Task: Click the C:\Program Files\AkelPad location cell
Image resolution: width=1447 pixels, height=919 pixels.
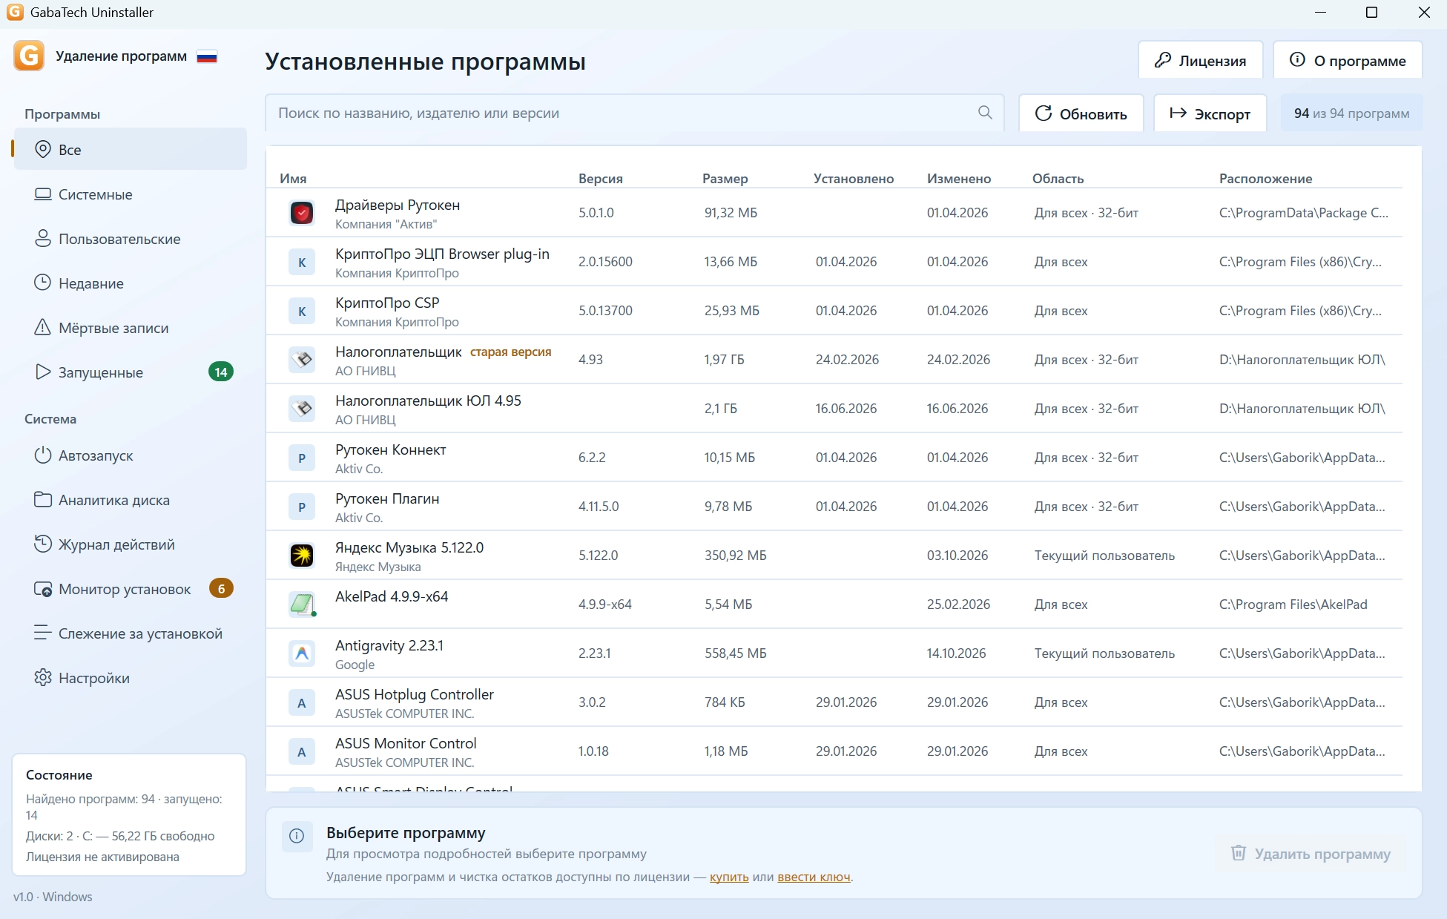Action: pyautogui.click(x=1293, y=605)
